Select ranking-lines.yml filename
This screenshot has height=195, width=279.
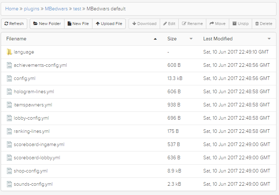(x=32, y=131)
